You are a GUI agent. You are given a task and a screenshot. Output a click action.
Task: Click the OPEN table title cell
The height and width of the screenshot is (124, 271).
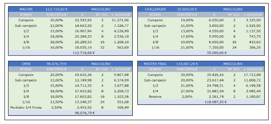point(26,64)
